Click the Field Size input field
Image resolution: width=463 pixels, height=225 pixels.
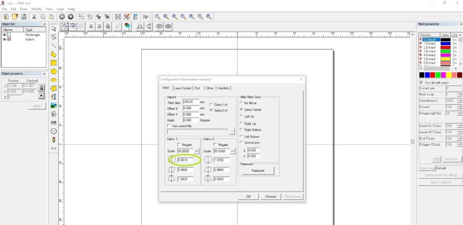coord(191,101)
